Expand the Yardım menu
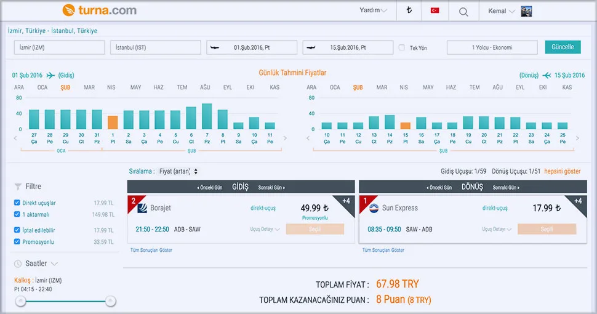 pyautogui.click(x=373, y=10)
